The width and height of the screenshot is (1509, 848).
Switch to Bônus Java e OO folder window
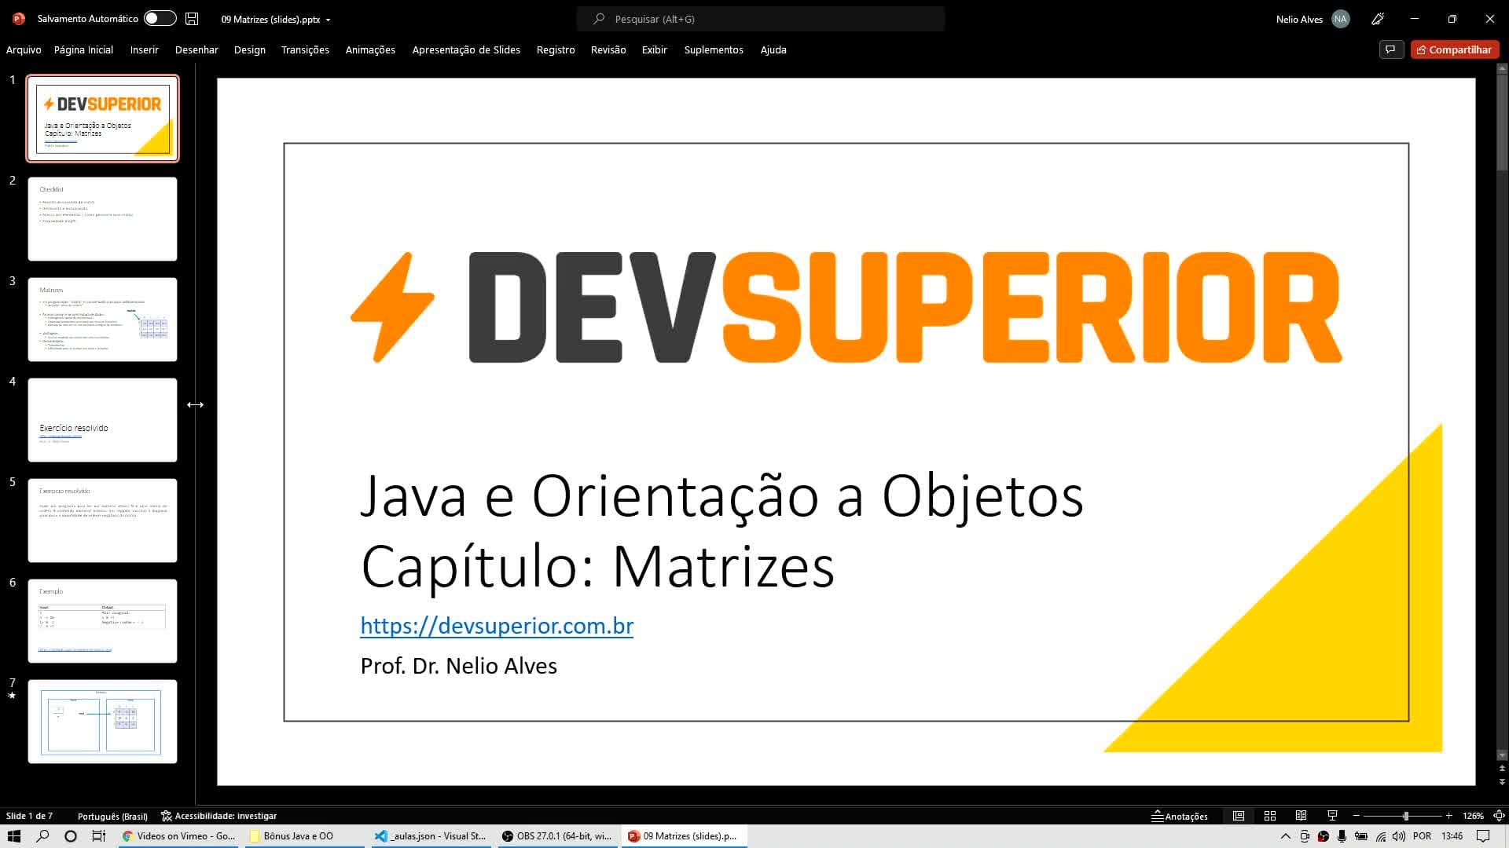click(x=304, y=836)
